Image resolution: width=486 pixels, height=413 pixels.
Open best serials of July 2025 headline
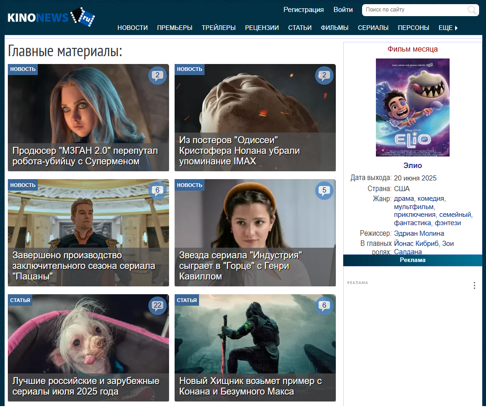pos(86,386)
